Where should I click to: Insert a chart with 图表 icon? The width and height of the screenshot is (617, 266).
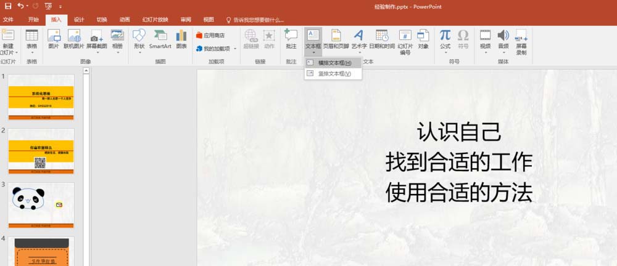tap(181, 39)
